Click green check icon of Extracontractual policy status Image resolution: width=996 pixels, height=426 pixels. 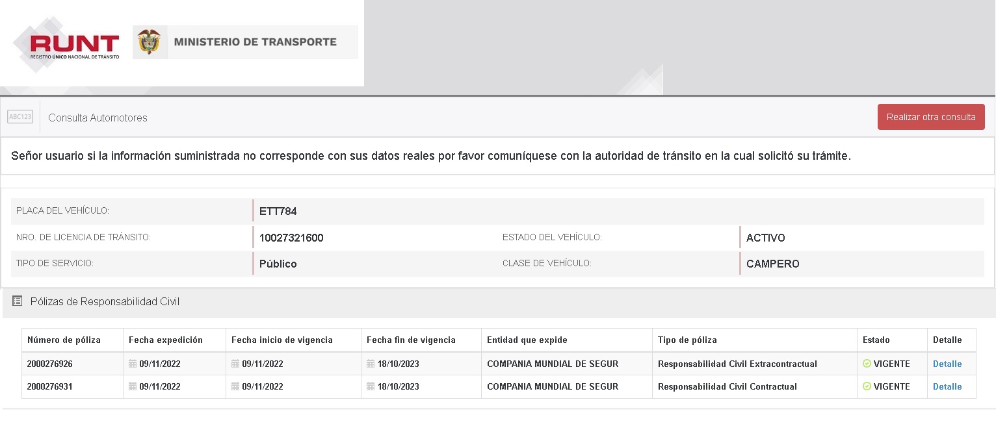pyautogui.click(x=867, y=364)
